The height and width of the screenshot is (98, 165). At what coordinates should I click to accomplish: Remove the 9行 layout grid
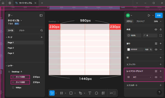(x=161, y=77)
